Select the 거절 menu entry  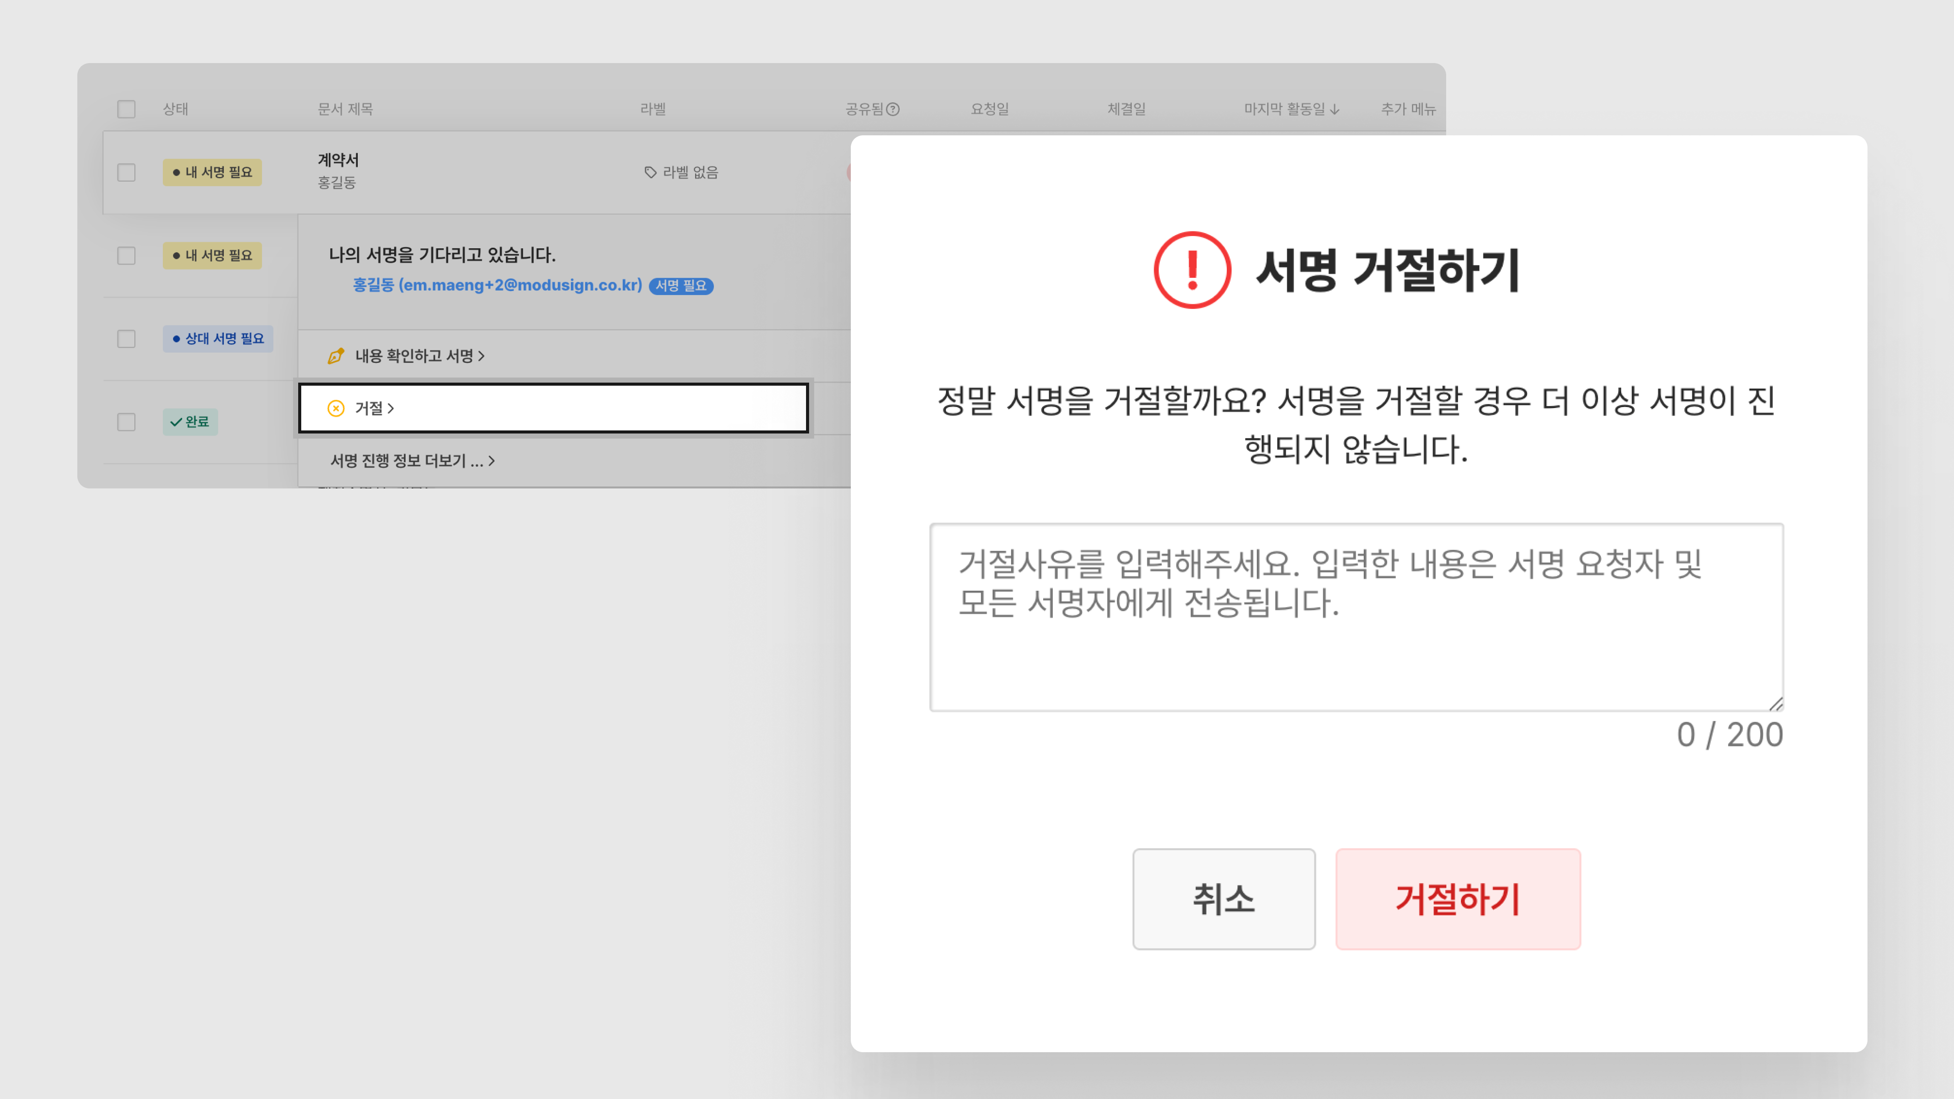(x=554, y=408)
